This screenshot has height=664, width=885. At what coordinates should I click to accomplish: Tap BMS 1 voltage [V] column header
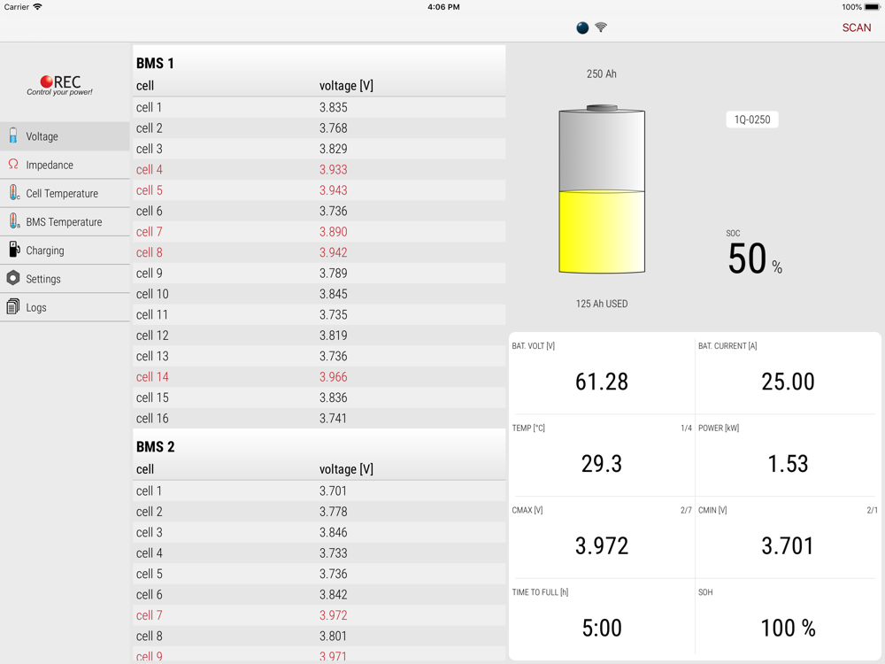[x=346, y=86]
